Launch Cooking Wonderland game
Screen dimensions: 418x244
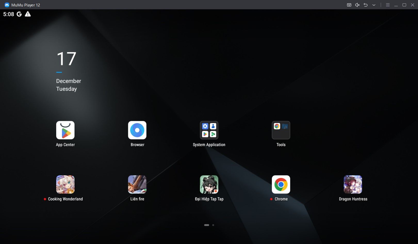[x=65, y=184]
